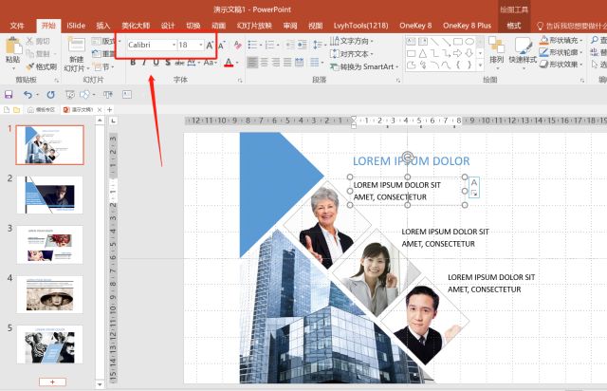Choose the Right Arrow block shape
Viewport: 607px width, 391px height.
[x=457, y=53]
